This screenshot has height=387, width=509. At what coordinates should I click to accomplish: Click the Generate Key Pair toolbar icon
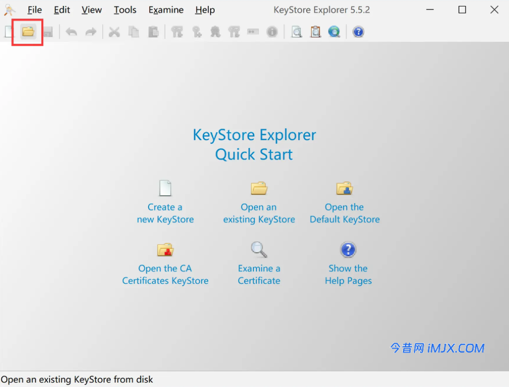pyautogui.click(x=177, y=32)
